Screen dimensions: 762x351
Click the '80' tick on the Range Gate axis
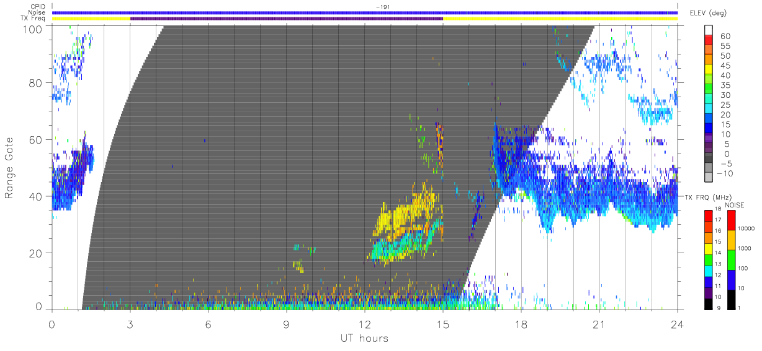pos(35,83)
